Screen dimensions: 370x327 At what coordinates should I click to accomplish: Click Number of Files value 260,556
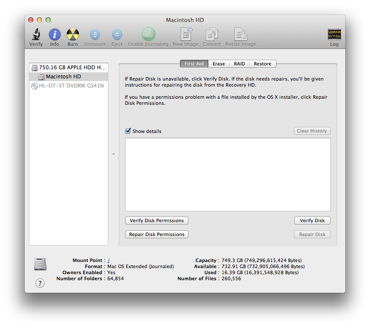231,278
